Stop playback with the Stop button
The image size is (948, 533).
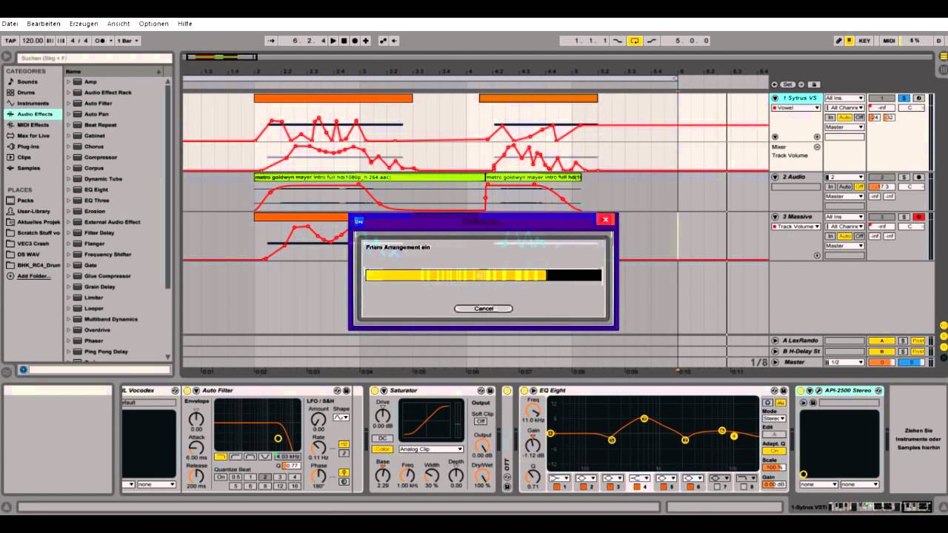pyautogui.click(x=344, y=41)
